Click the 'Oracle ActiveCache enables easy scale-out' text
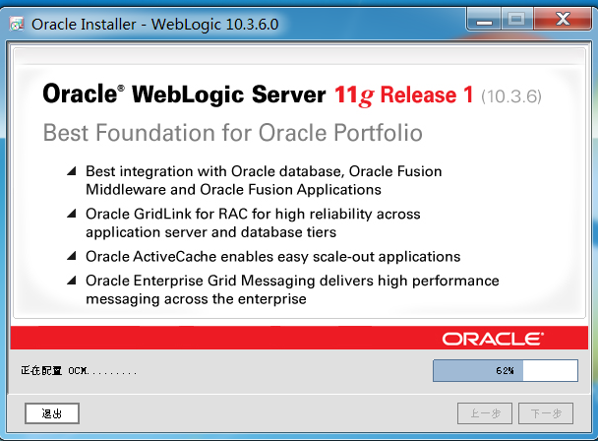Image resolution: width=598 pixels, height=441 pixels. pos(273,257)
